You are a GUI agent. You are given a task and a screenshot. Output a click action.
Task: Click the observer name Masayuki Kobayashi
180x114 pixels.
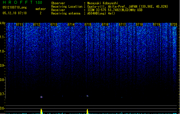103,3
